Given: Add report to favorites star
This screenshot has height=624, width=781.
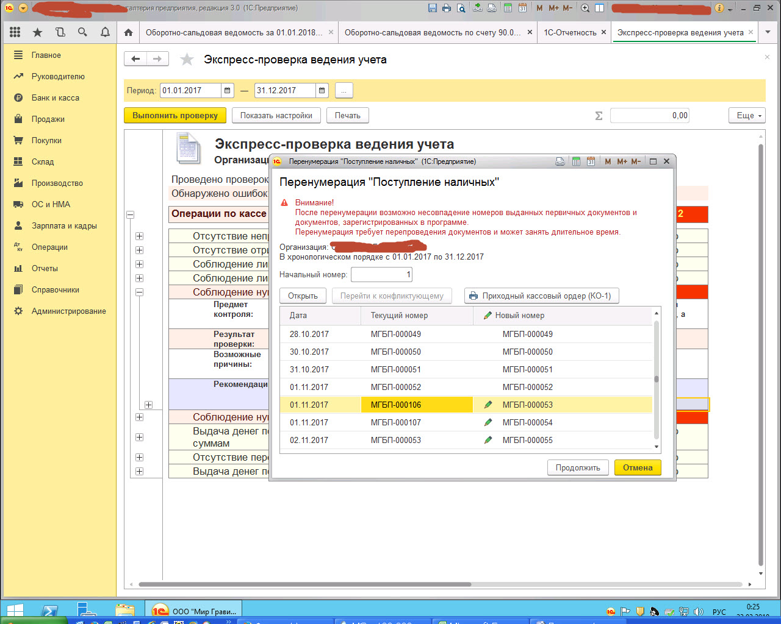Looking at the screenshot, I should (x=187, y=60).
